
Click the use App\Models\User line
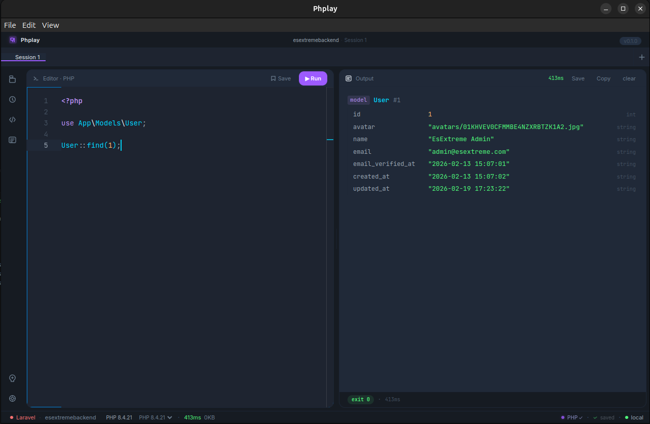point(103,123)
